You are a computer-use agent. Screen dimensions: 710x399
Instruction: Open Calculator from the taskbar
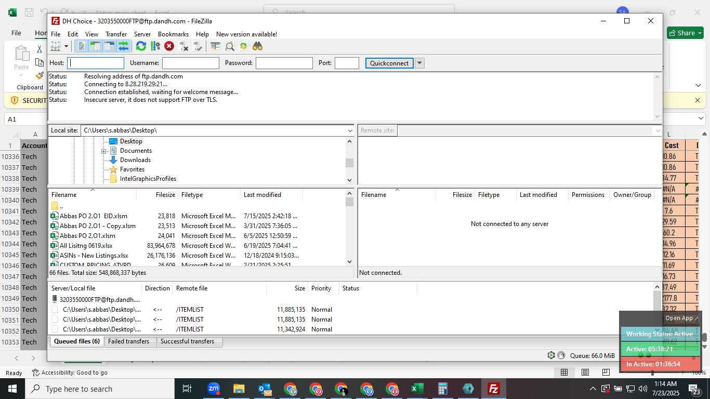point(442,389)
